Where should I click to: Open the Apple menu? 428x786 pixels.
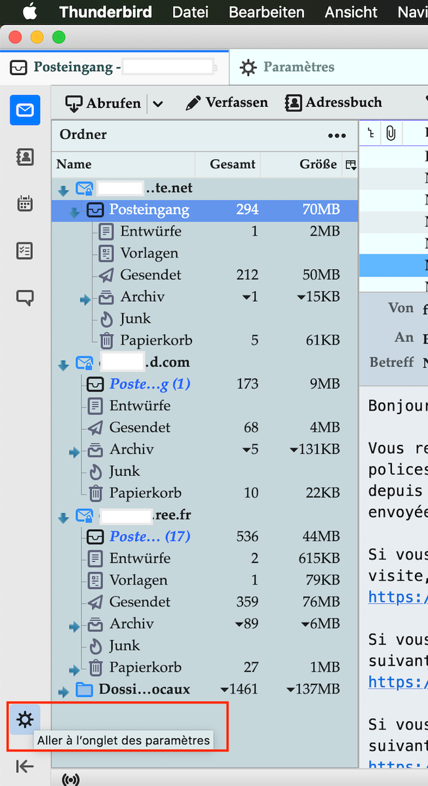tap(30, 12)
